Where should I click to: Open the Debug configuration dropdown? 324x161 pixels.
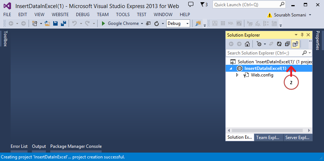point(178,23)
